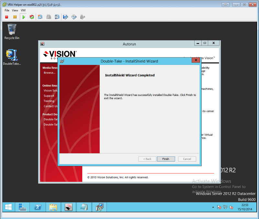
Task: Click the Revert to Snapshot icon
Action: tap(49, 17)
